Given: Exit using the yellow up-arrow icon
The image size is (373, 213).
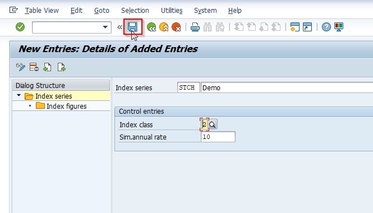Looking at the screenshot, I should click(164, 27).
